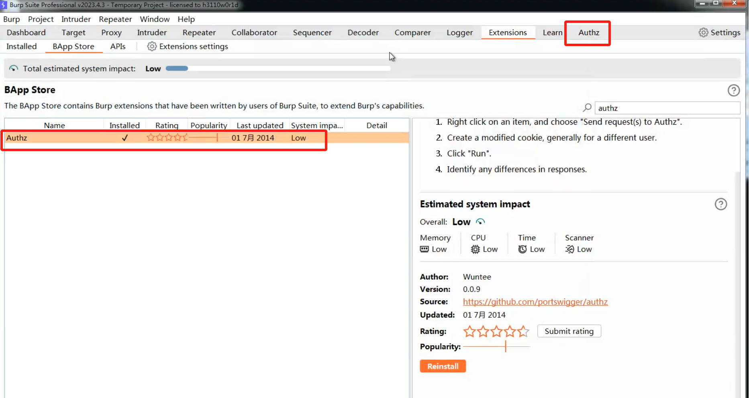Select the fourth rating star in details
The image size is (749, 398).
pyautogui.click(x=510, y=331)
